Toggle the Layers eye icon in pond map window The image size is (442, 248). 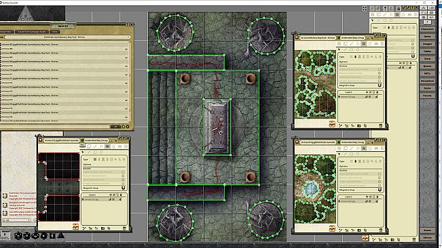(367, 197)
